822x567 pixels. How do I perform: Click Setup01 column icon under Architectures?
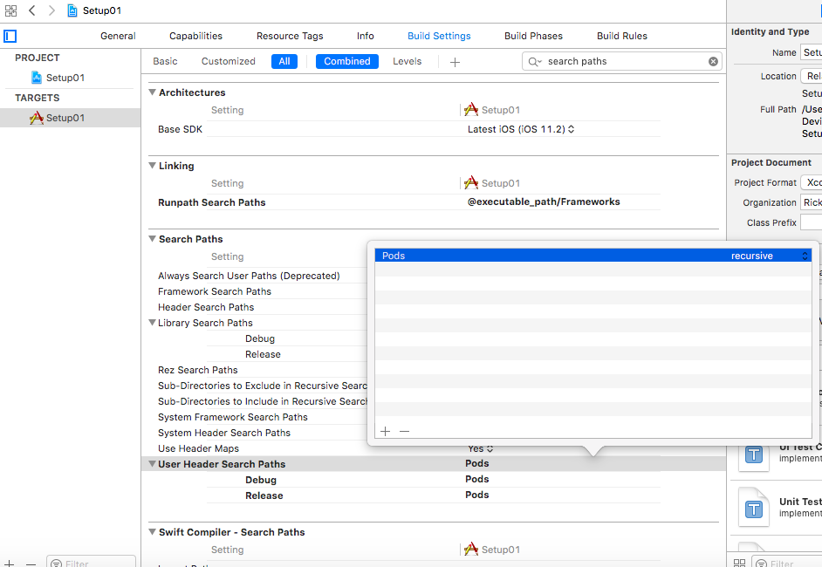471,110
